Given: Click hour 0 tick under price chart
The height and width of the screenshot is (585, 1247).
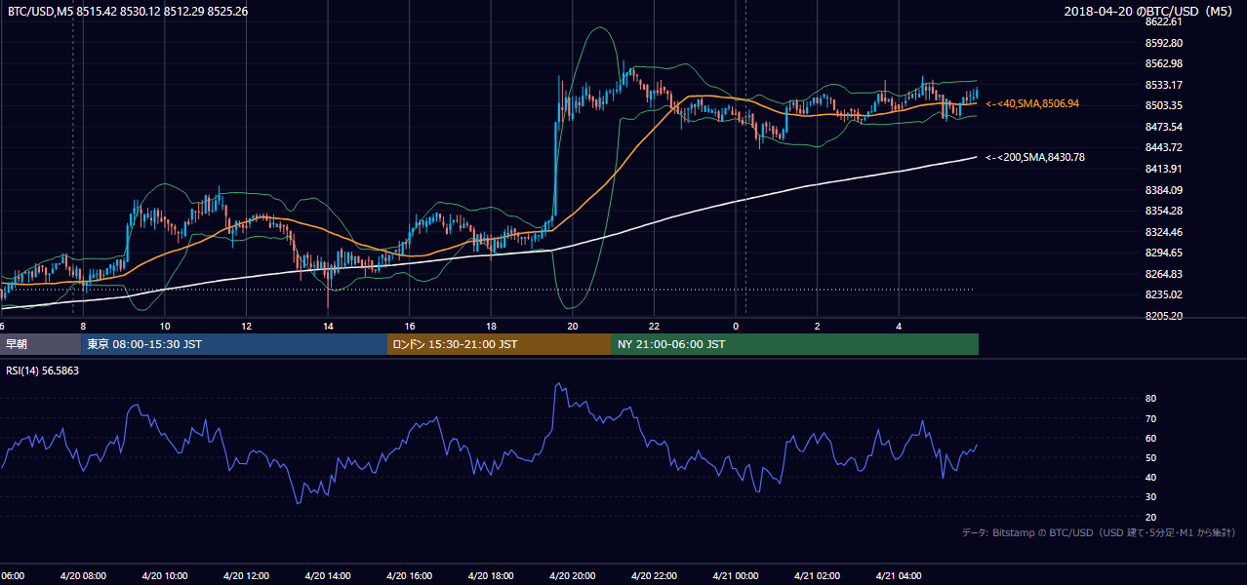Looking at the screenshot, I should pyautogui.click(x=736, y=326).
